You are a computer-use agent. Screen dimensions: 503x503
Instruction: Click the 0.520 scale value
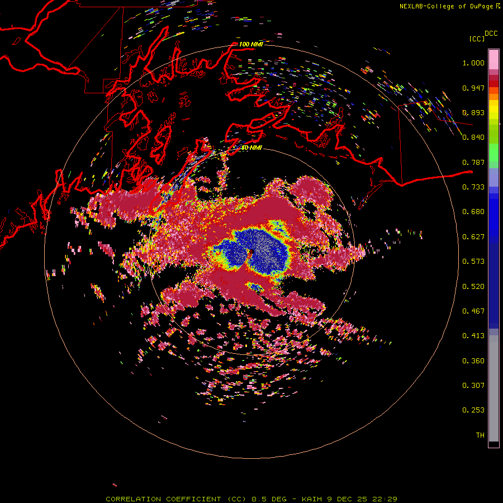pos(473,287)
